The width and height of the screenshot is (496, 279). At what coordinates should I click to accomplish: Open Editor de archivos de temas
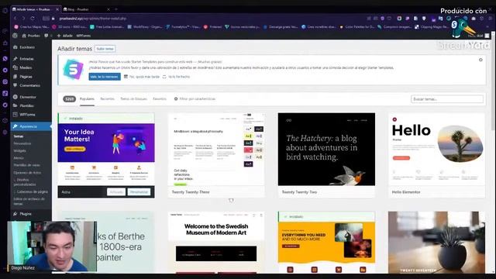tap(29, 201)
